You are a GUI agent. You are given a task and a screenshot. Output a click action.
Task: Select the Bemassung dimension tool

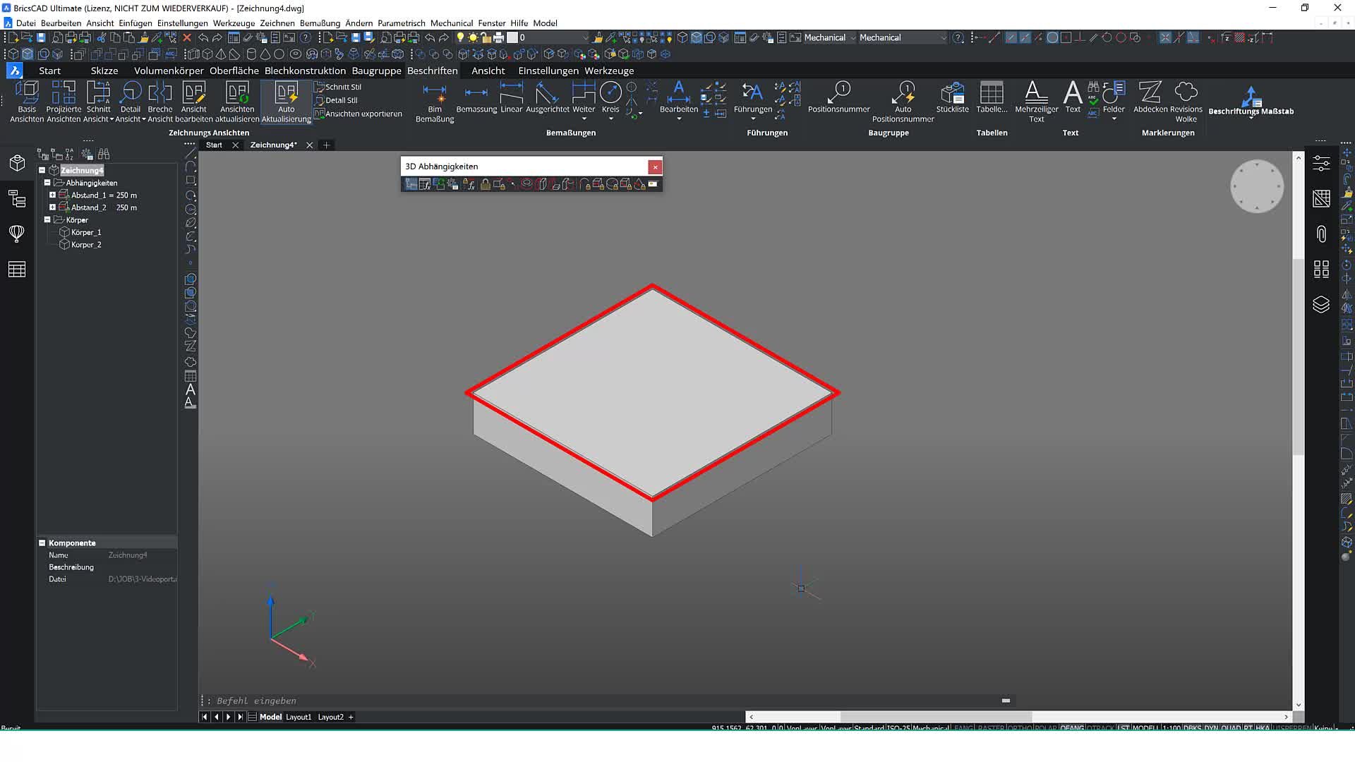pyautogui.click(x=476, y=98)
